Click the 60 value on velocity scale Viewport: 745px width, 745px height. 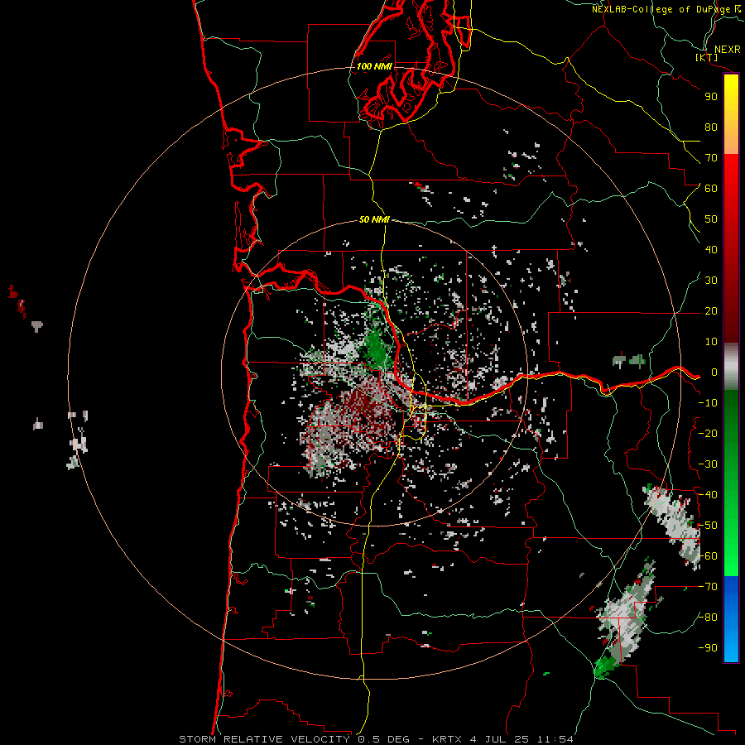(711, 189)
